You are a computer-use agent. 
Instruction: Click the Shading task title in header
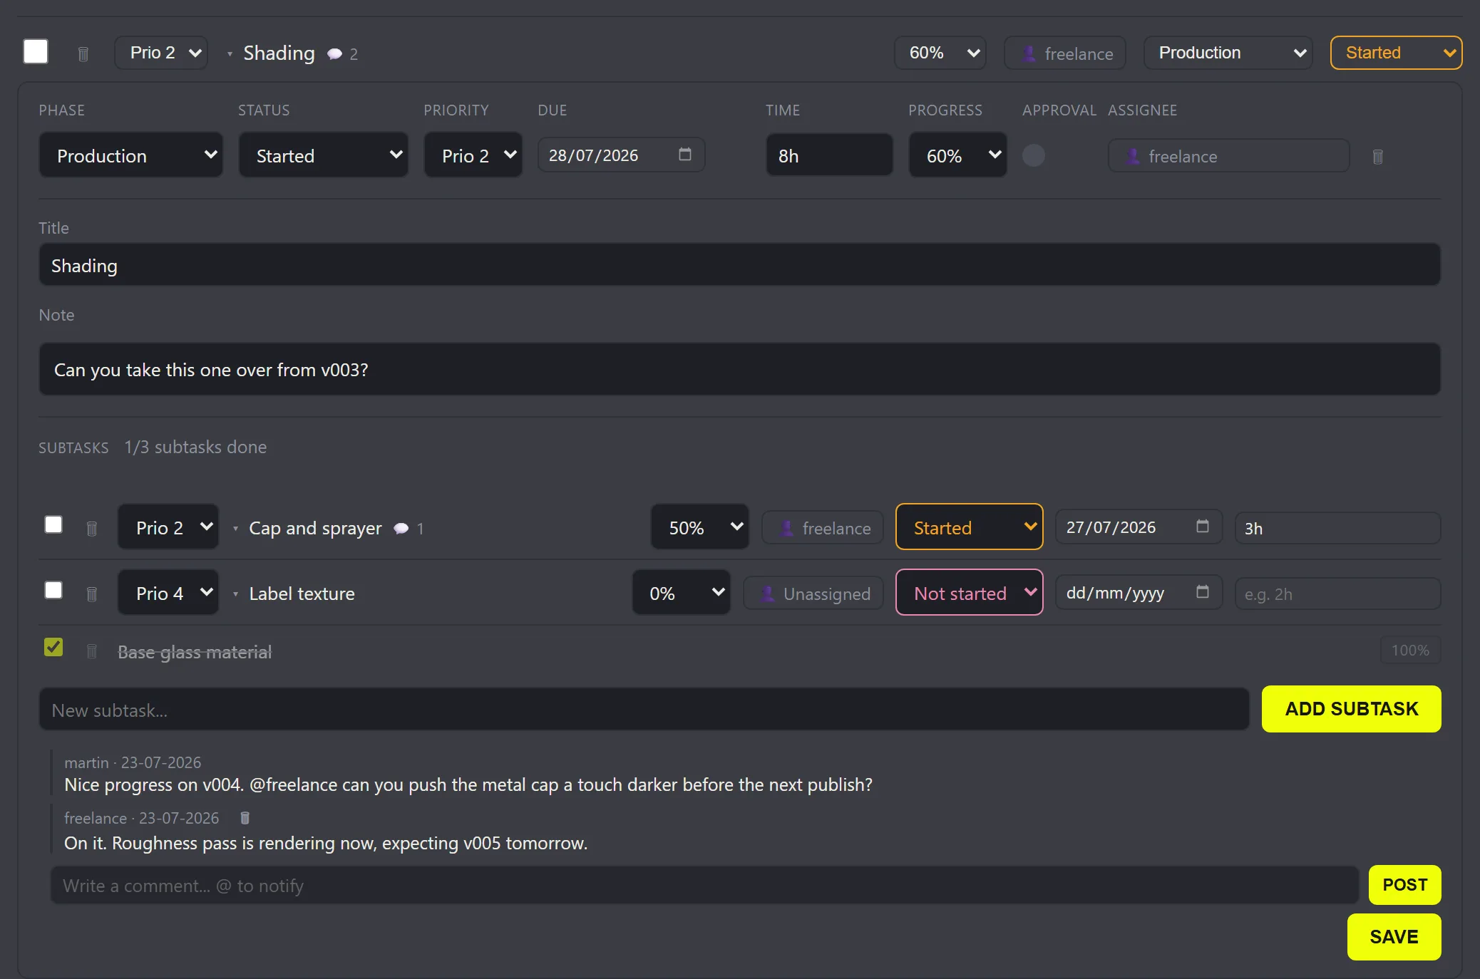click(279, 53)
